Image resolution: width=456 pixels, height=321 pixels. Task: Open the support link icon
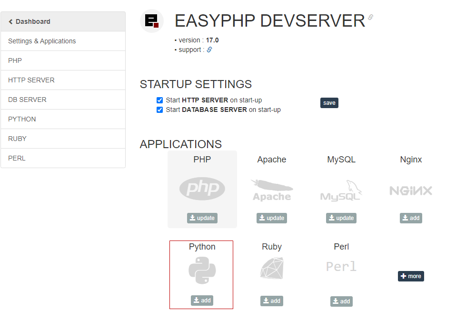coord(209,50)
